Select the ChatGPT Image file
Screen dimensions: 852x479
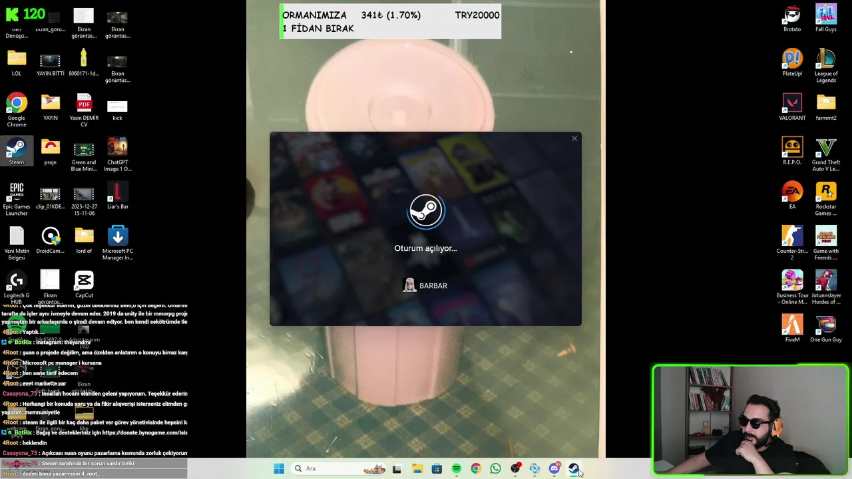[117, 155]
